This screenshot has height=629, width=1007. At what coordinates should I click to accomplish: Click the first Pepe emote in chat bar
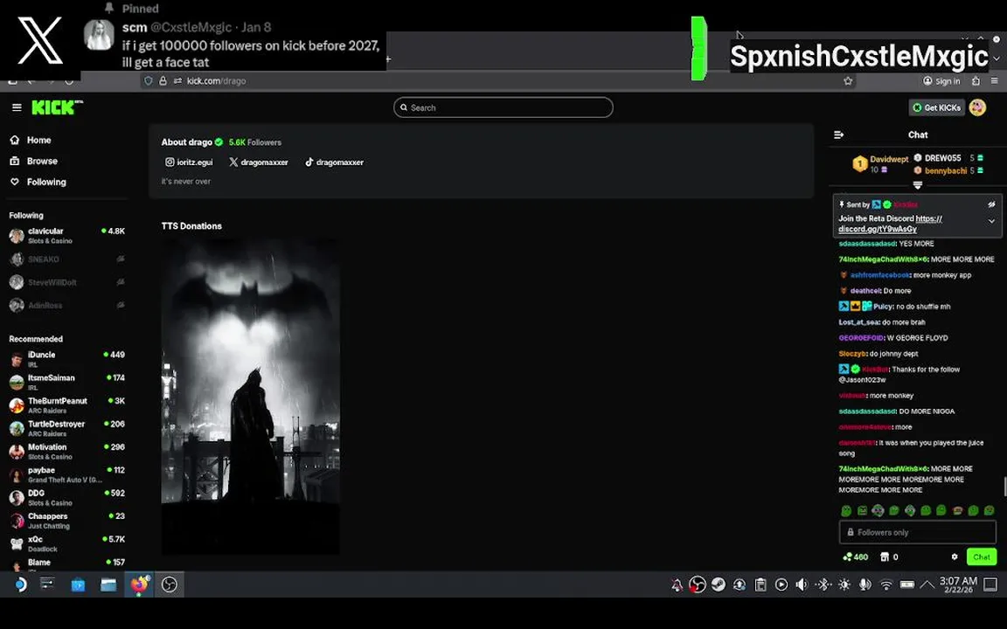[846, 511]
